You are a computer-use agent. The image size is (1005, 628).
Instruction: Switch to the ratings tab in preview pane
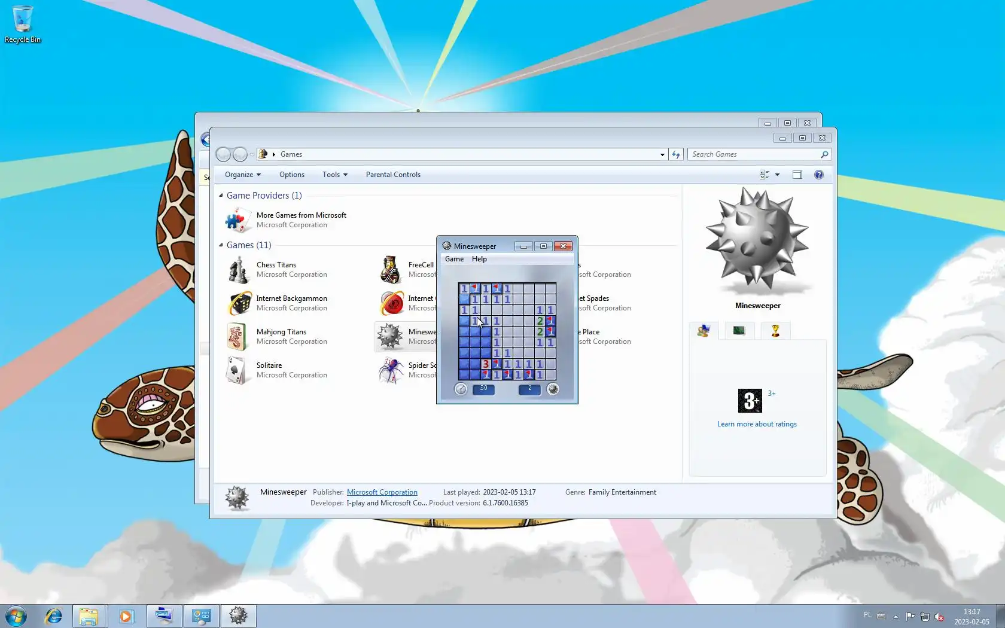click(703, 331)
